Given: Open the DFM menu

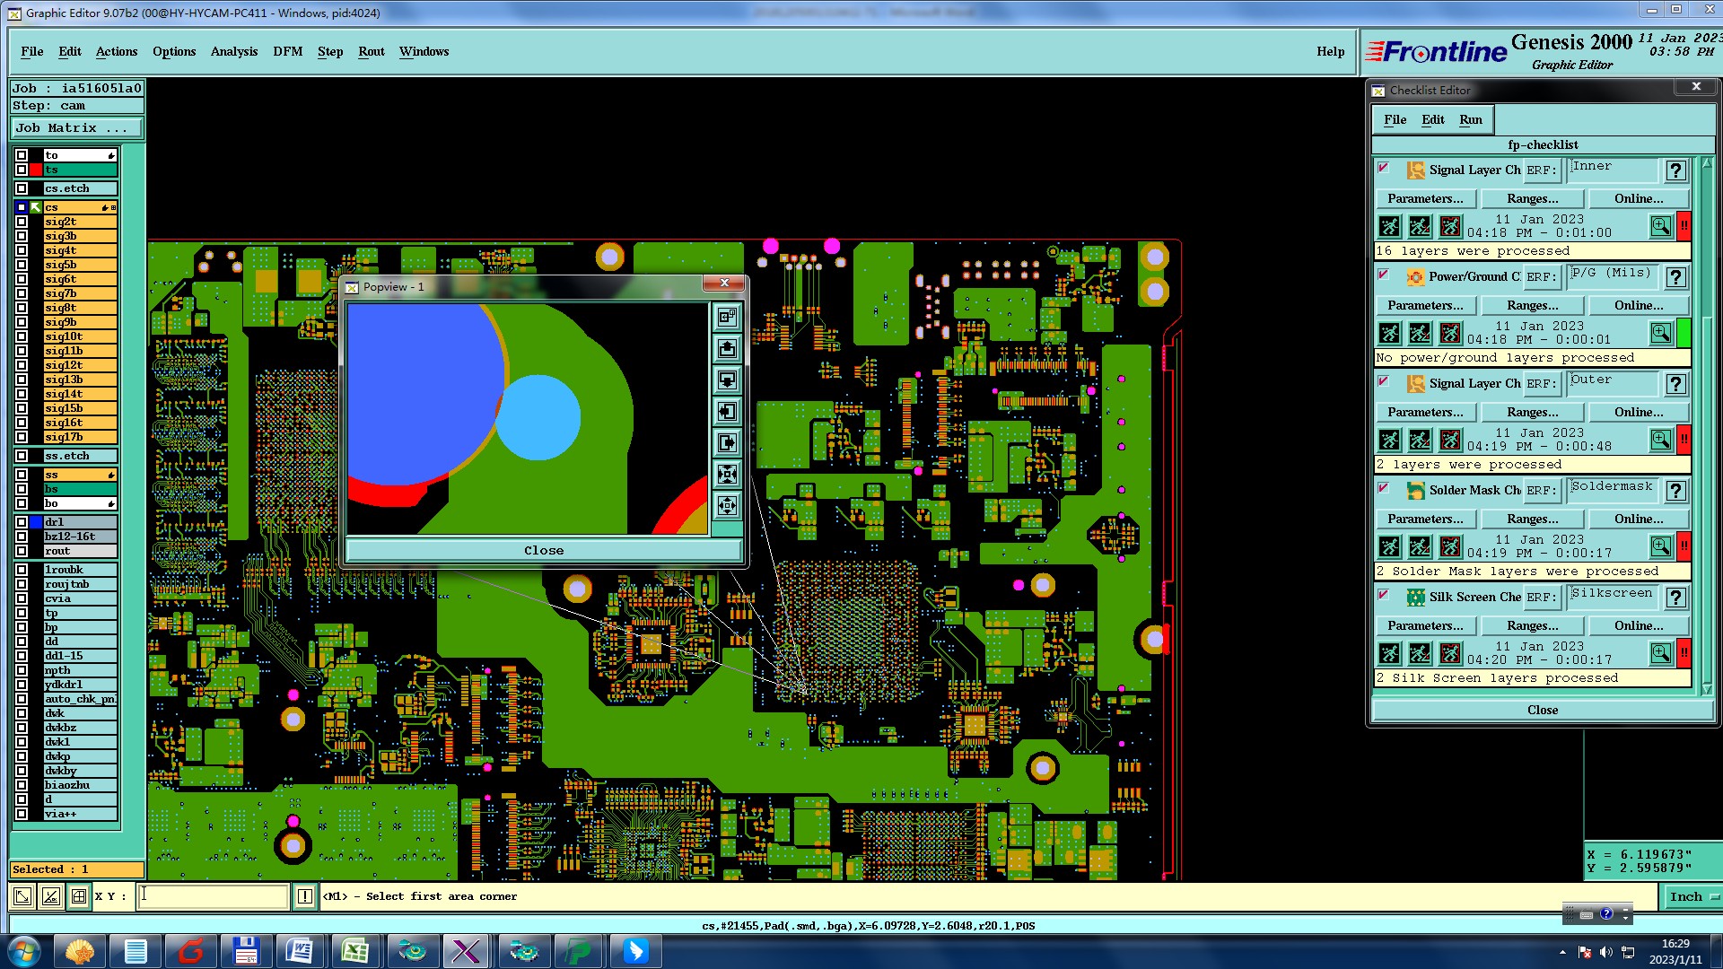Looking at the screenshot, I should click(x=287, y=51).
